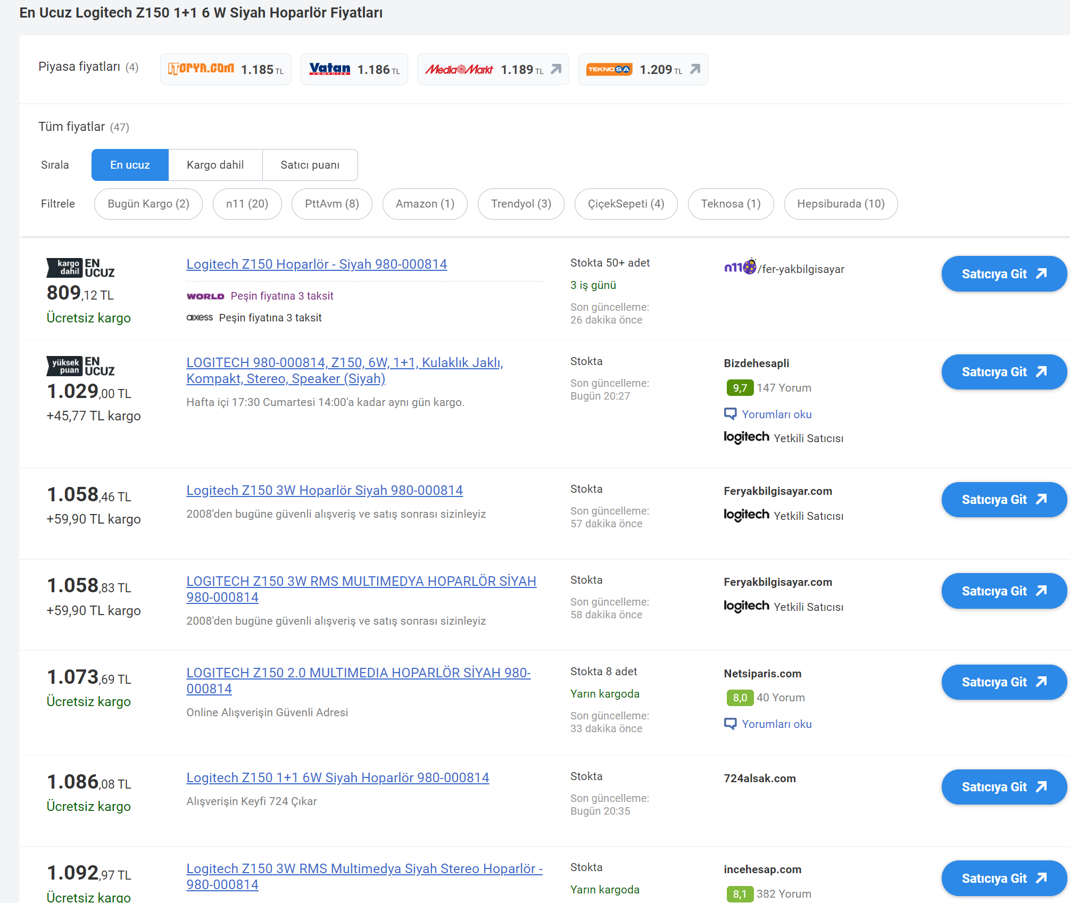Click Bizdehesapli comments speech bubble icon
The width and height of the screenshot is (1070, 903).
point(730,414)
